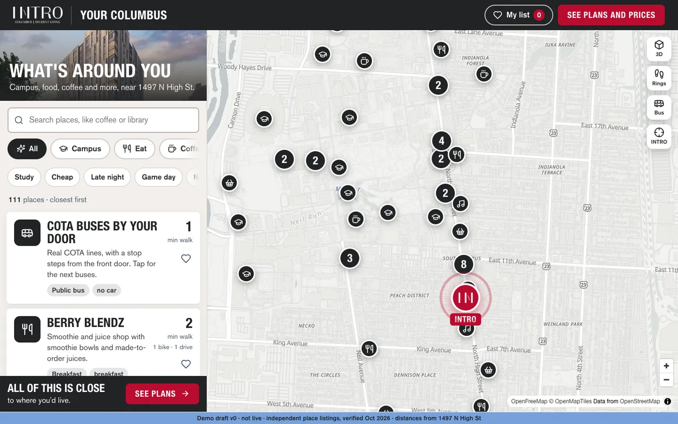Select grocery basket marker near East 7th Avenue
The width and height of the screenshot is (678, 424).
tap(488, 370)
